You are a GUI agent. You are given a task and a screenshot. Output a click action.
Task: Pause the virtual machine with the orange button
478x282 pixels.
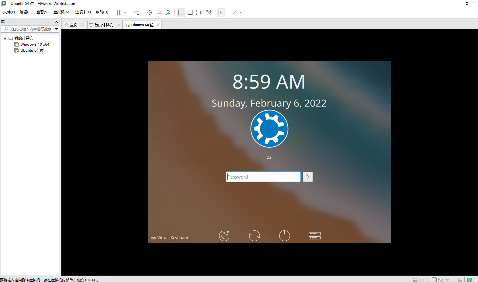pyautogui.click(x=119, y=12)
